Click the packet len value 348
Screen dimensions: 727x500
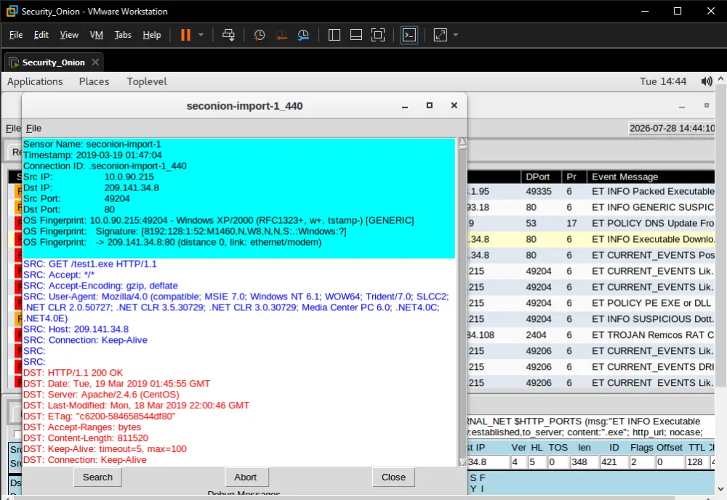(x=583, y=462)
